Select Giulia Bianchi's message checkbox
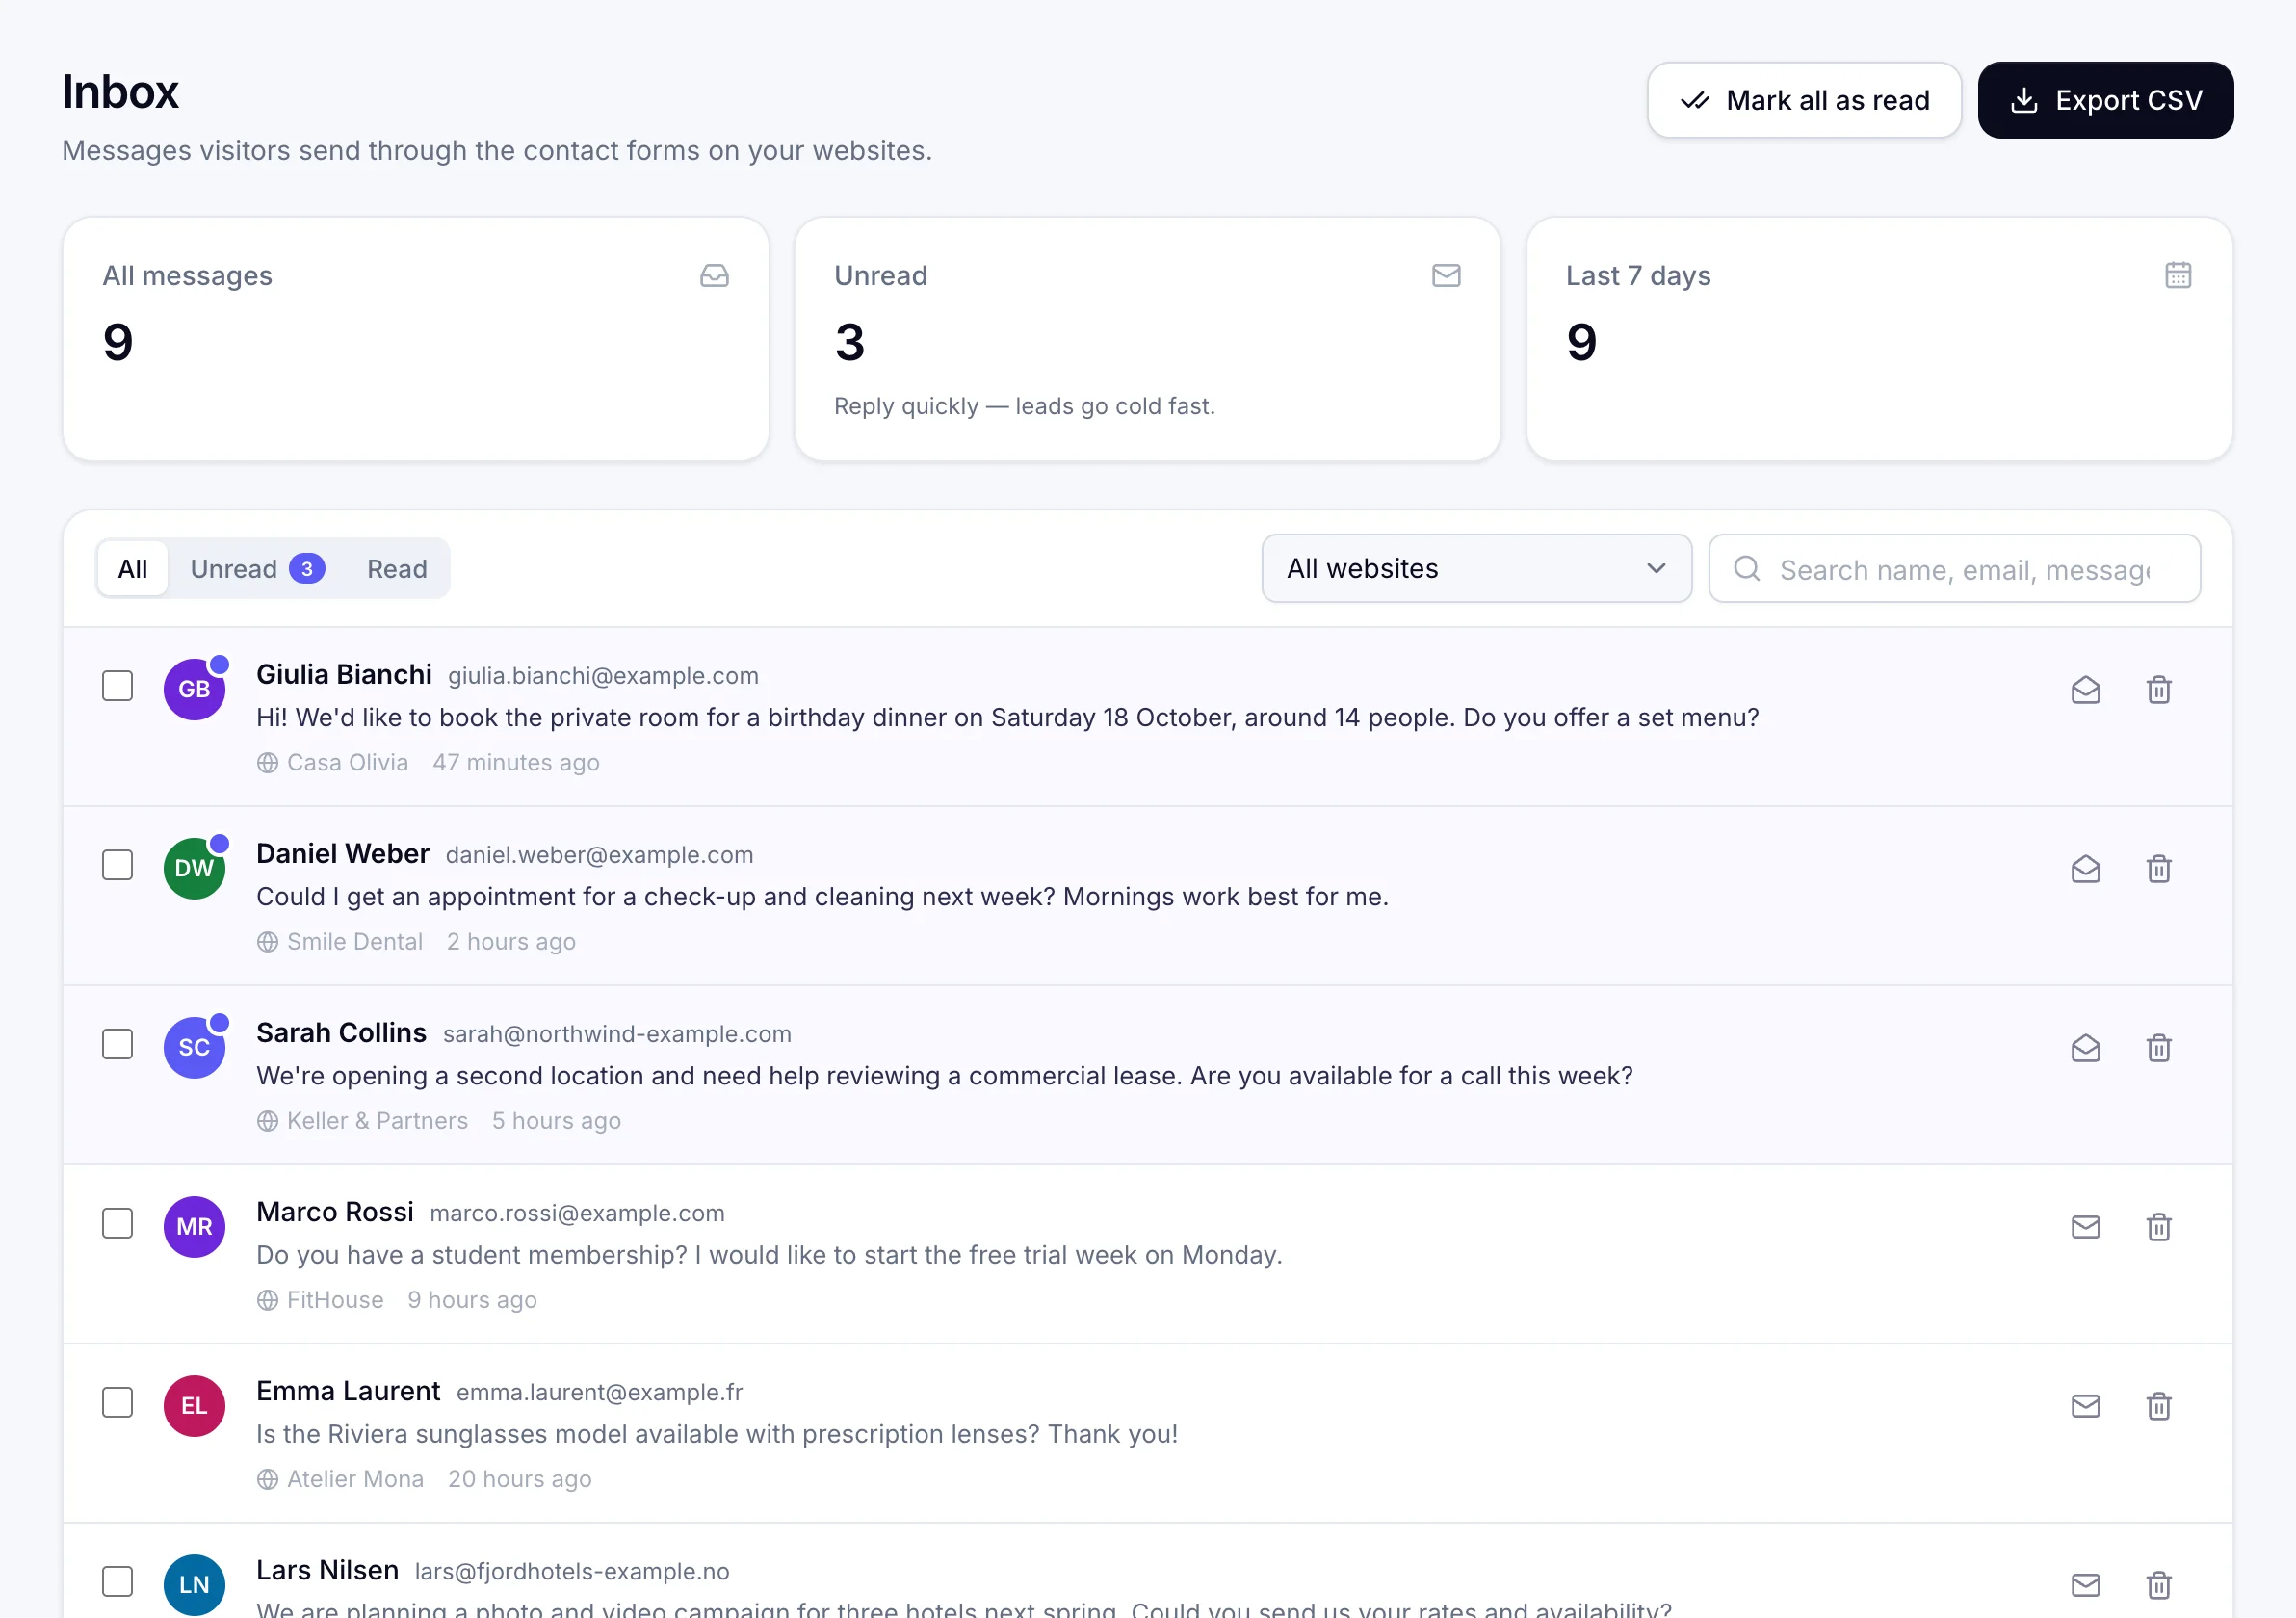 (x=117, y=686)
